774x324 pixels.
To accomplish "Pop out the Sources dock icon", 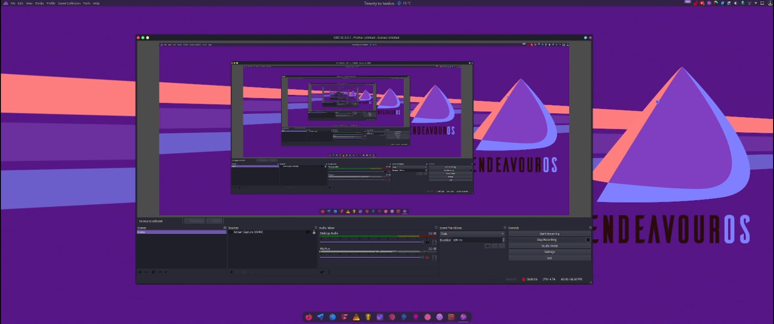I will pyautogui.click(x=316, y=228).
